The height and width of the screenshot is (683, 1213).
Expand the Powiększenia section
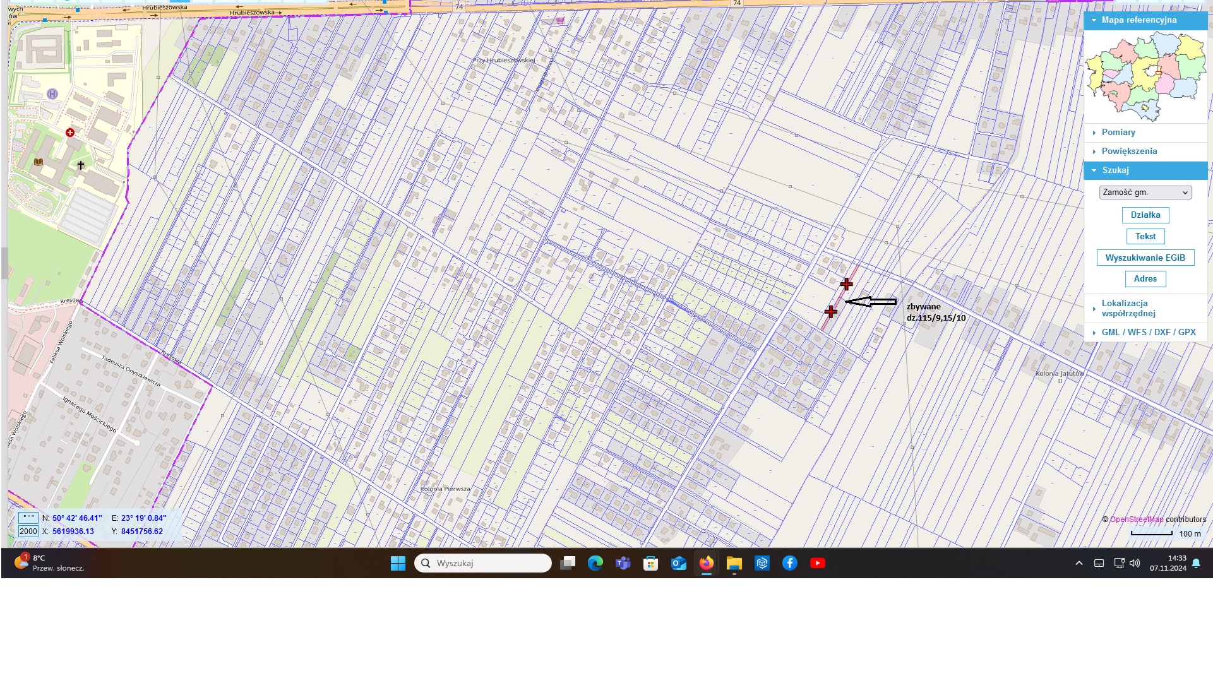1129,151
